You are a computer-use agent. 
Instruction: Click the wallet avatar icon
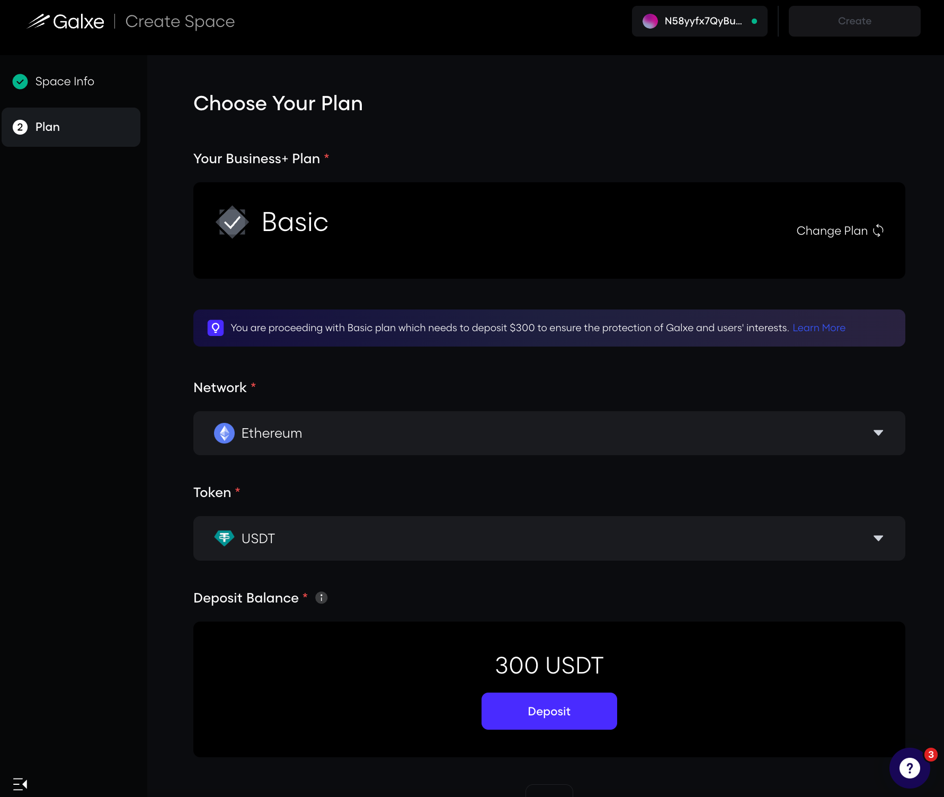tap(650, 21)
